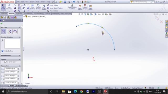Click Linear Sketch Pattern
Viewport: 168px width, 94px height.
[x=55, y=8]
